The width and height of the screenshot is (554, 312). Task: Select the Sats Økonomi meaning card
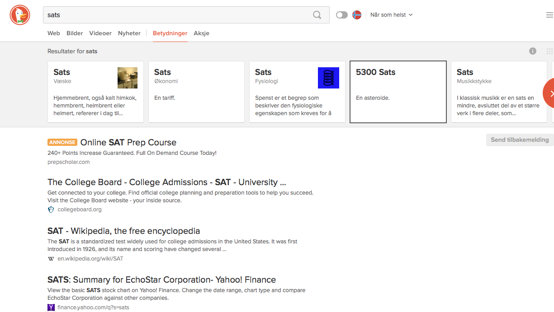tap(197, 92)
